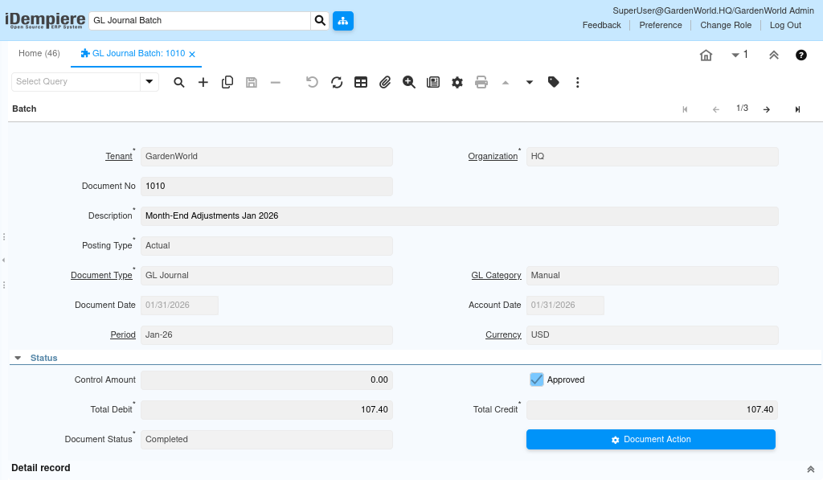This screenshot has width=823, height=480.
Task: Click the Find Record magnifier icon in toolbar
Action: pos(179,82)
